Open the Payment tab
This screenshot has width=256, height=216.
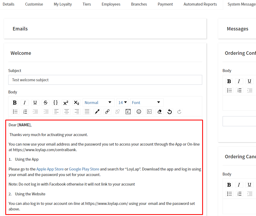[165, 4]
